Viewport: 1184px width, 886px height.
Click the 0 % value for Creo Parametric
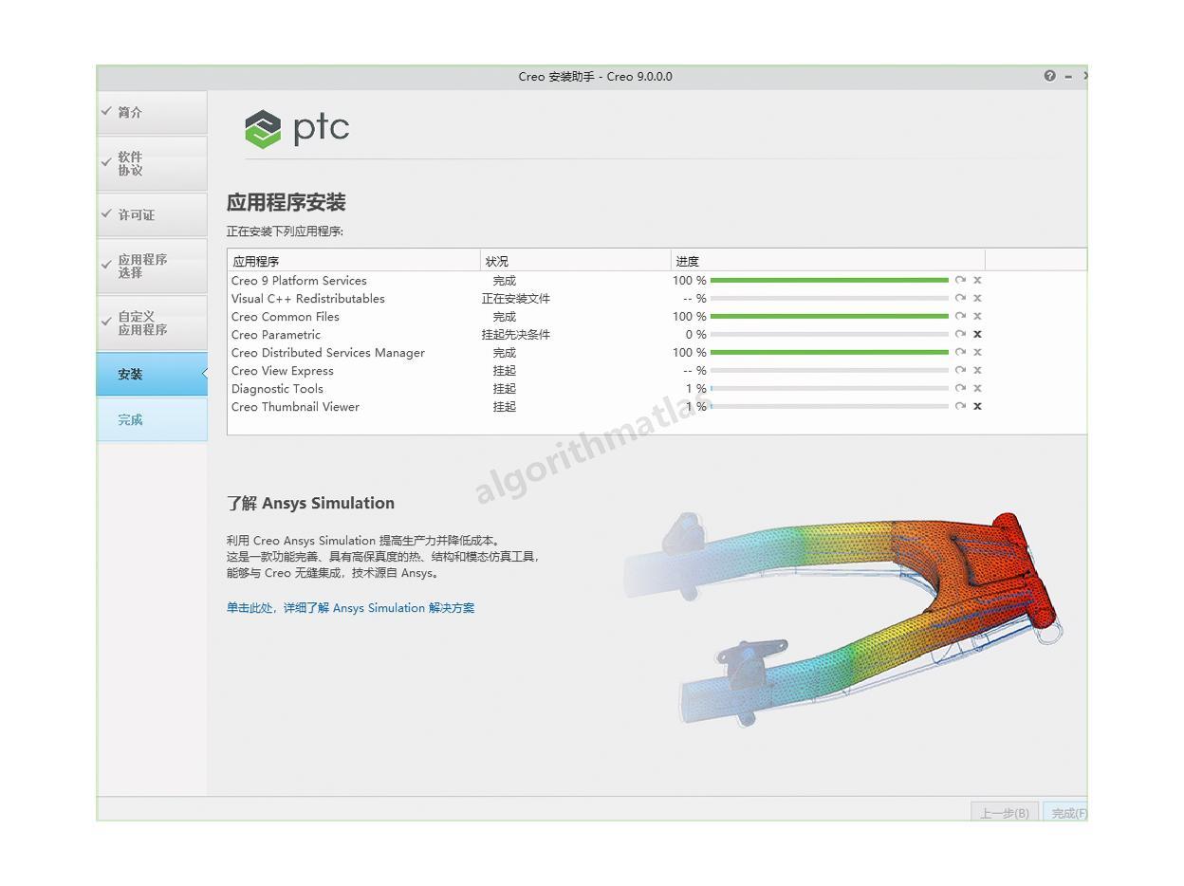695,335
